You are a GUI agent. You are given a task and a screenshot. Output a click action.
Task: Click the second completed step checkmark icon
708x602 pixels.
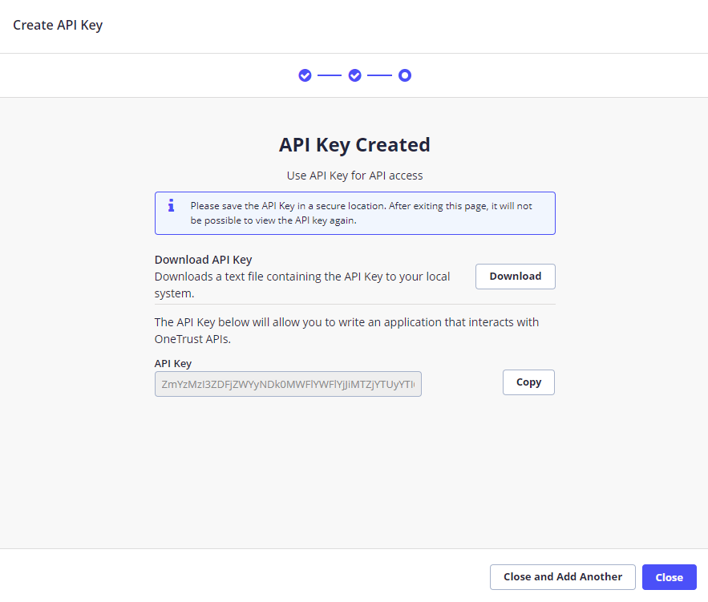pyautogui.click(x=354, y=75)
